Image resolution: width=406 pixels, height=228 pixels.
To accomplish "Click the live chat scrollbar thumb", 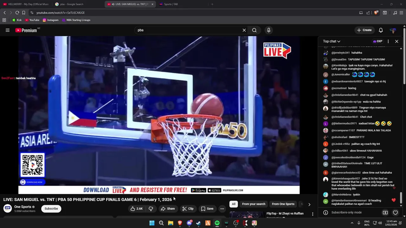I will pos(401,198).
